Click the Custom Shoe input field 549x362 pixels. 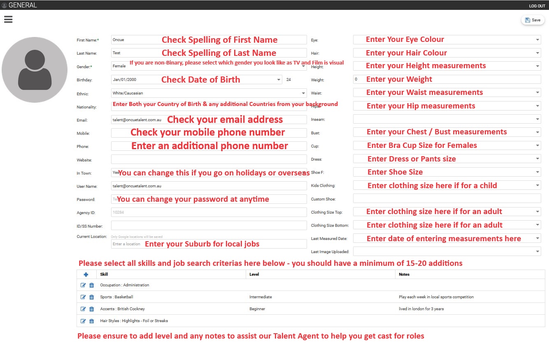447,198
